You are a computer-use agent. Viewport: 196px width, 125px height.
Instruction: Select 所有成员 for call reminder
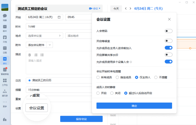pyautogui.click(x=98, y=77)
